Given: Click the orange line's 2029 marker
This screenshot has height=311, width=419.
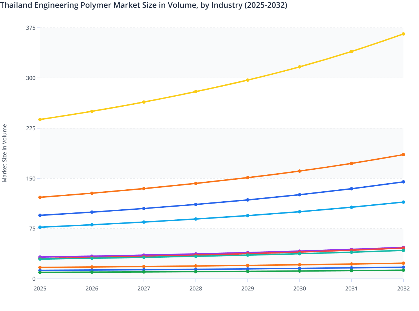Looking at the screenshot, I should point(248,177).
